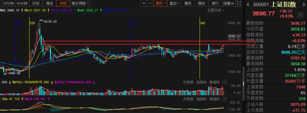Open the 更多周期 dropdown

[80, 3]
